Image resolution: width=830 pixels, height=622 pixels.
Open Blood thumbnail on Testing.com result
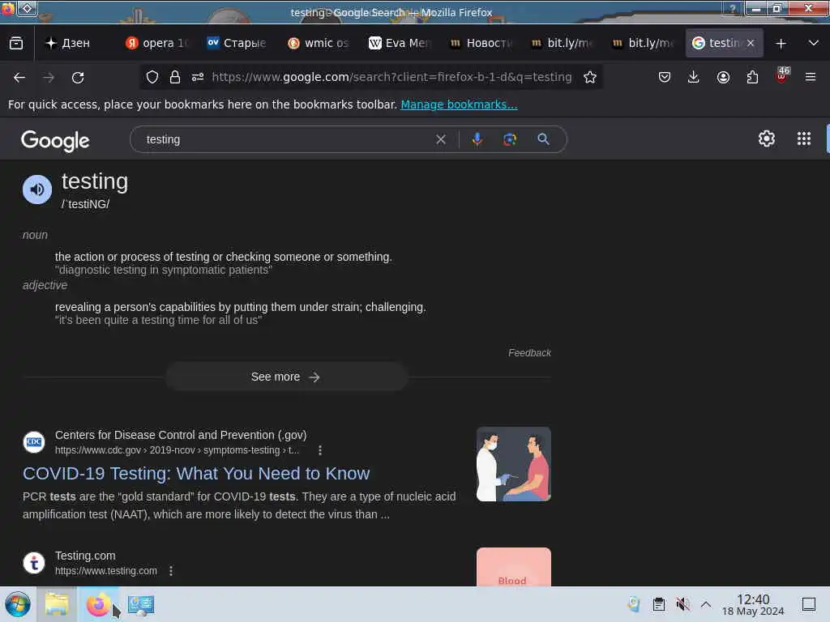(x=513, y=567)
